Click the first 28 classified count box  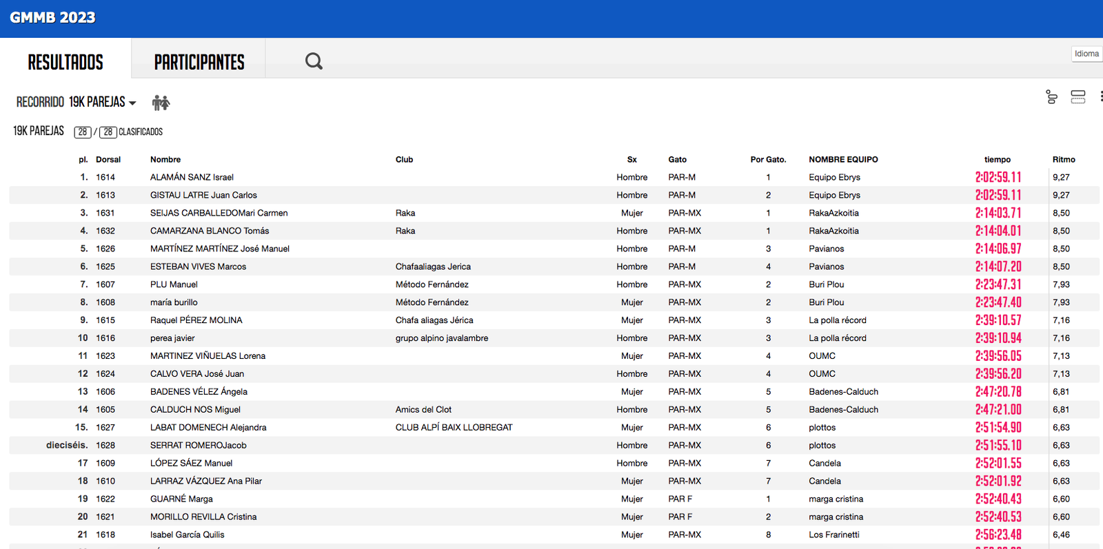point(83,132)
